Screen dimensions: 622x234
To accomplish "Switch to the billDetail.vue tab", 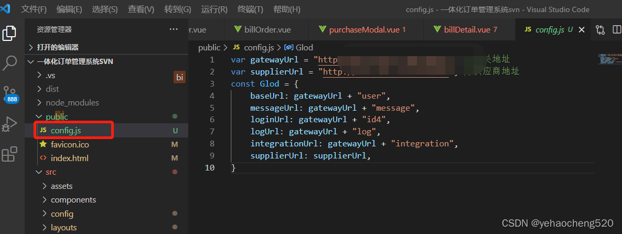I will click(469, 29).
